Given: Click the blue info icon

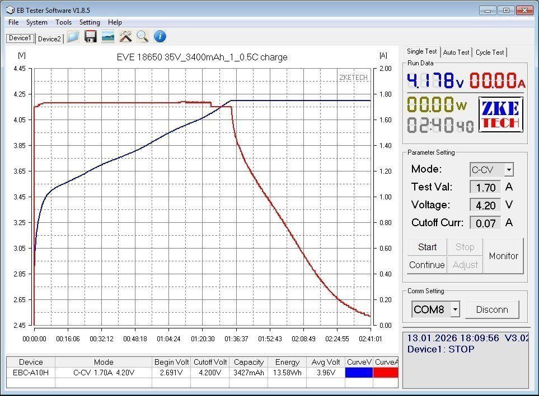Looking at the screenshot, I should pyautogui.click(x=160, y=37).
